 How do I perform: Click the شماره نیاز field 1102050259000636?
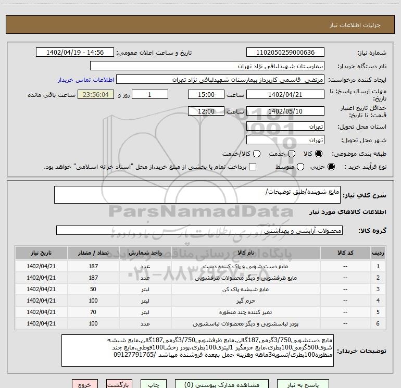pyautogui.click(x=285, y=53)
